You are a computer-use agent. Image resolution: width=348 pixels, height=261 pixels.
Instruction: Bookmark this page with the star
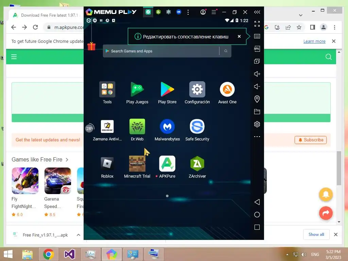pos(299,27)
